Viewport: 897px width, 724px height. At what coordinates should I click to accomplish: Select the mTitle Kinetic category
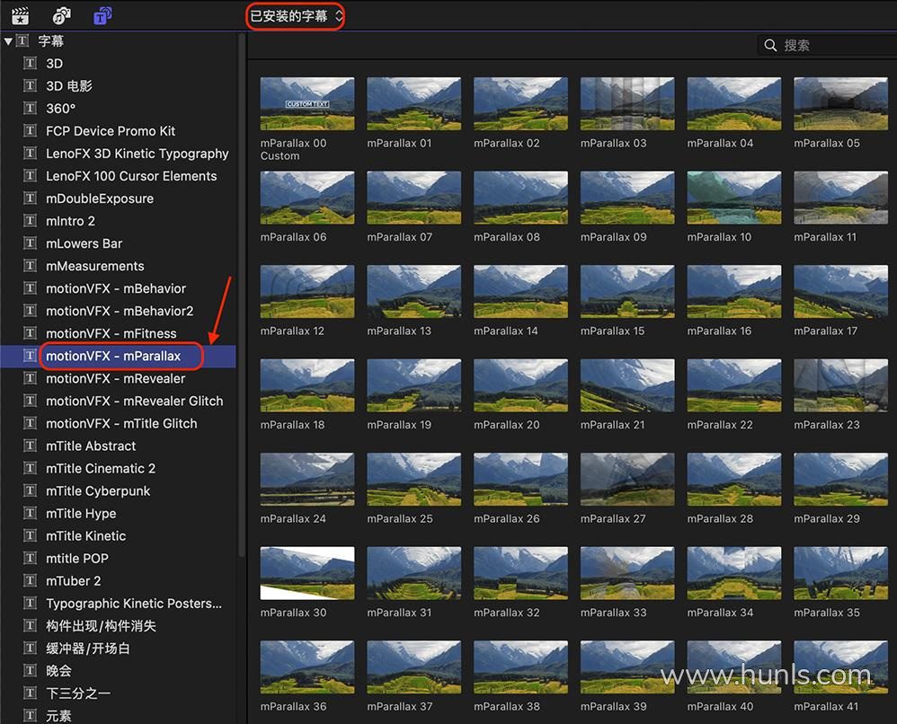(85, 536)
